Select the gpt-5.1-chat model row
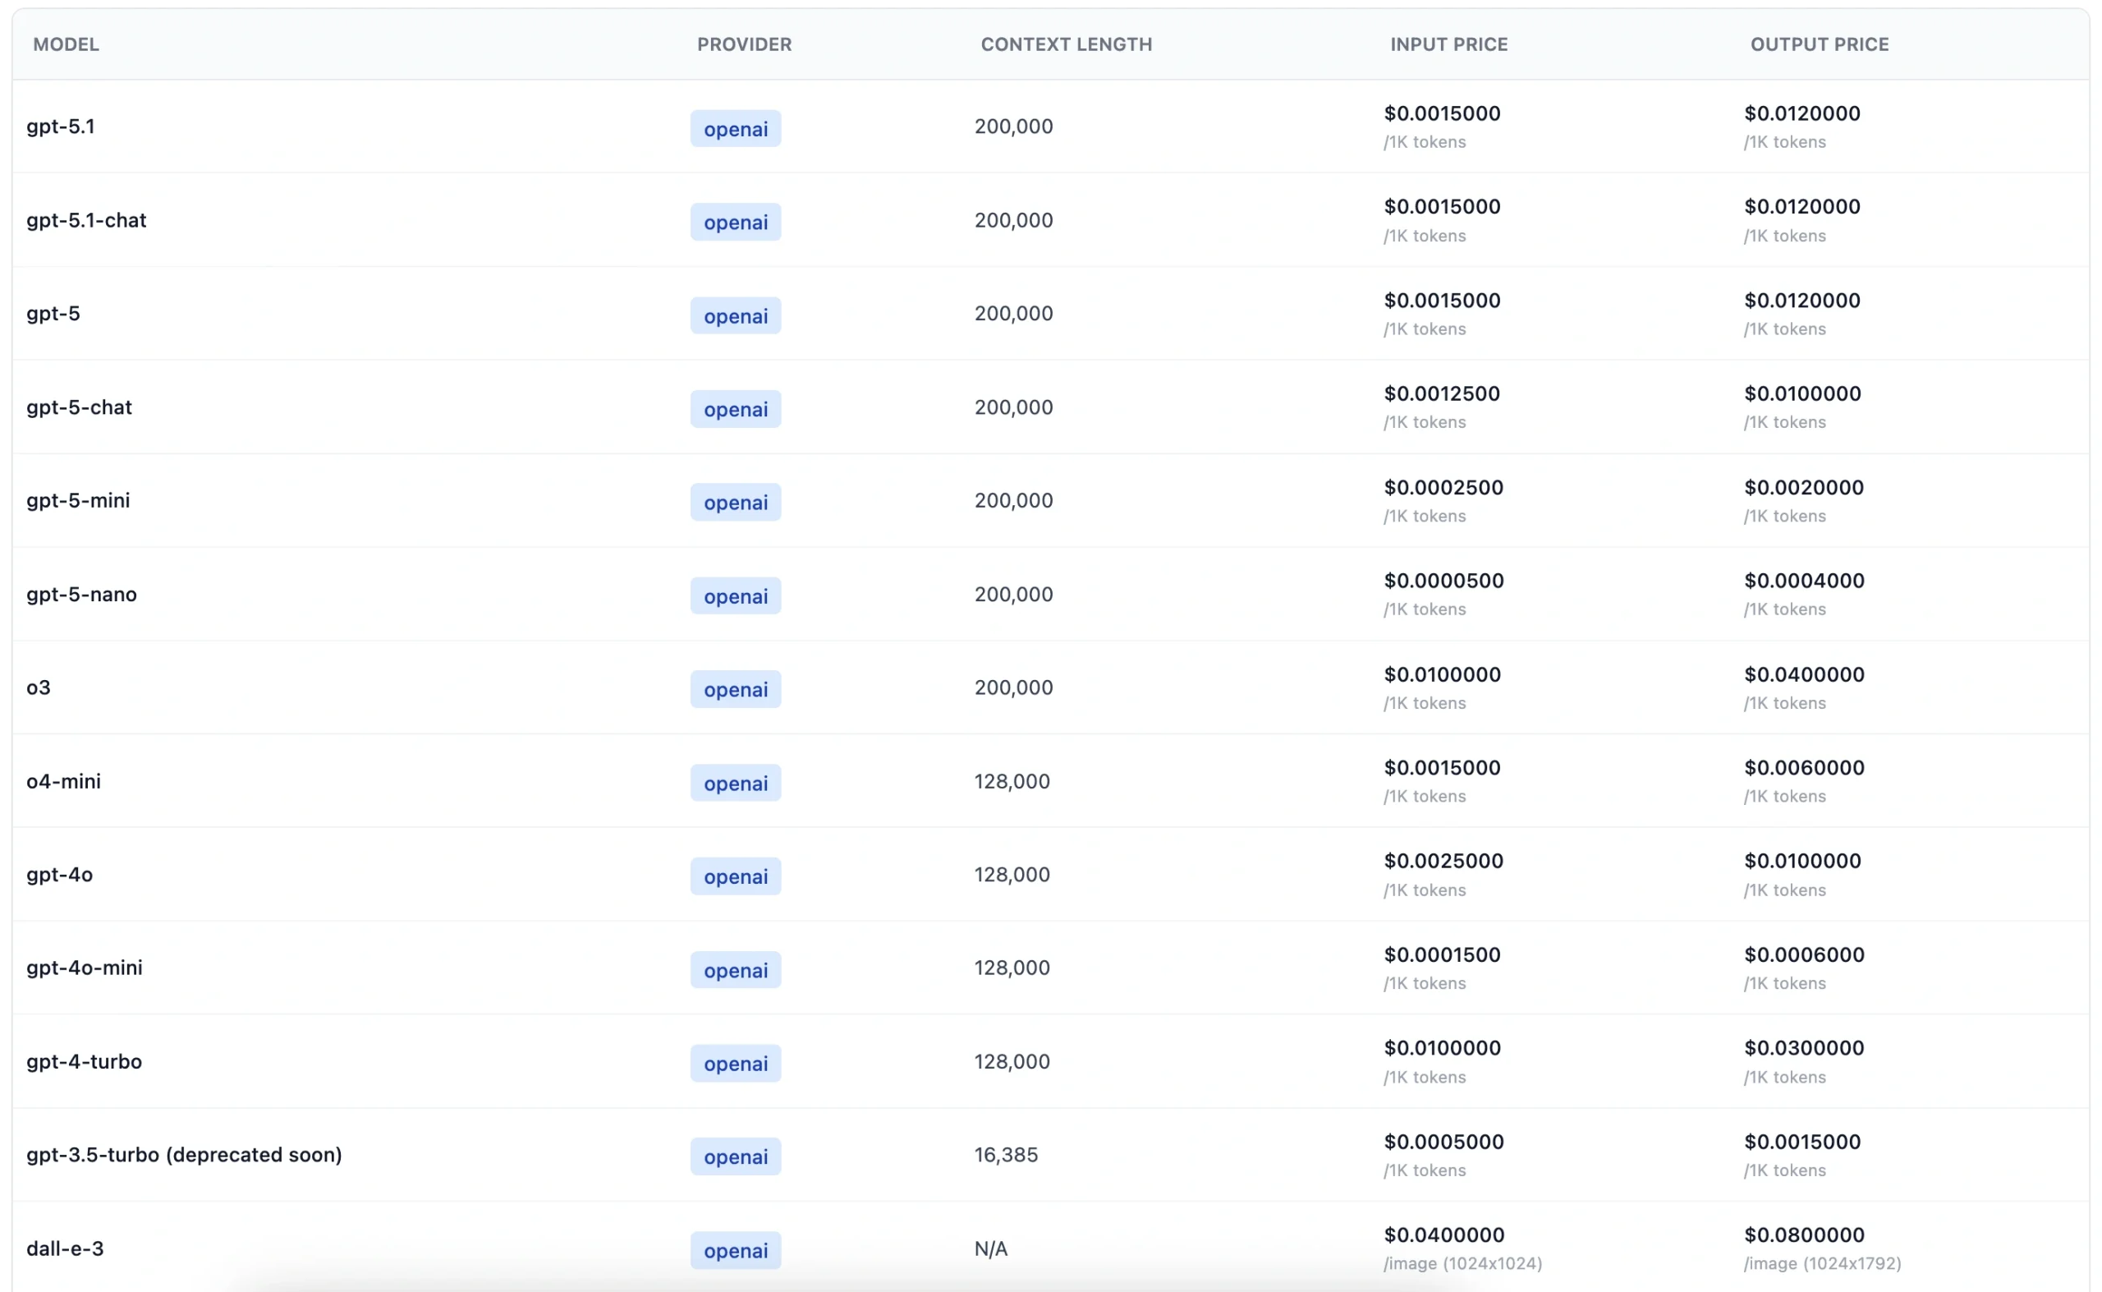Screen dimensions: 2102x1292 coord(86,220)
